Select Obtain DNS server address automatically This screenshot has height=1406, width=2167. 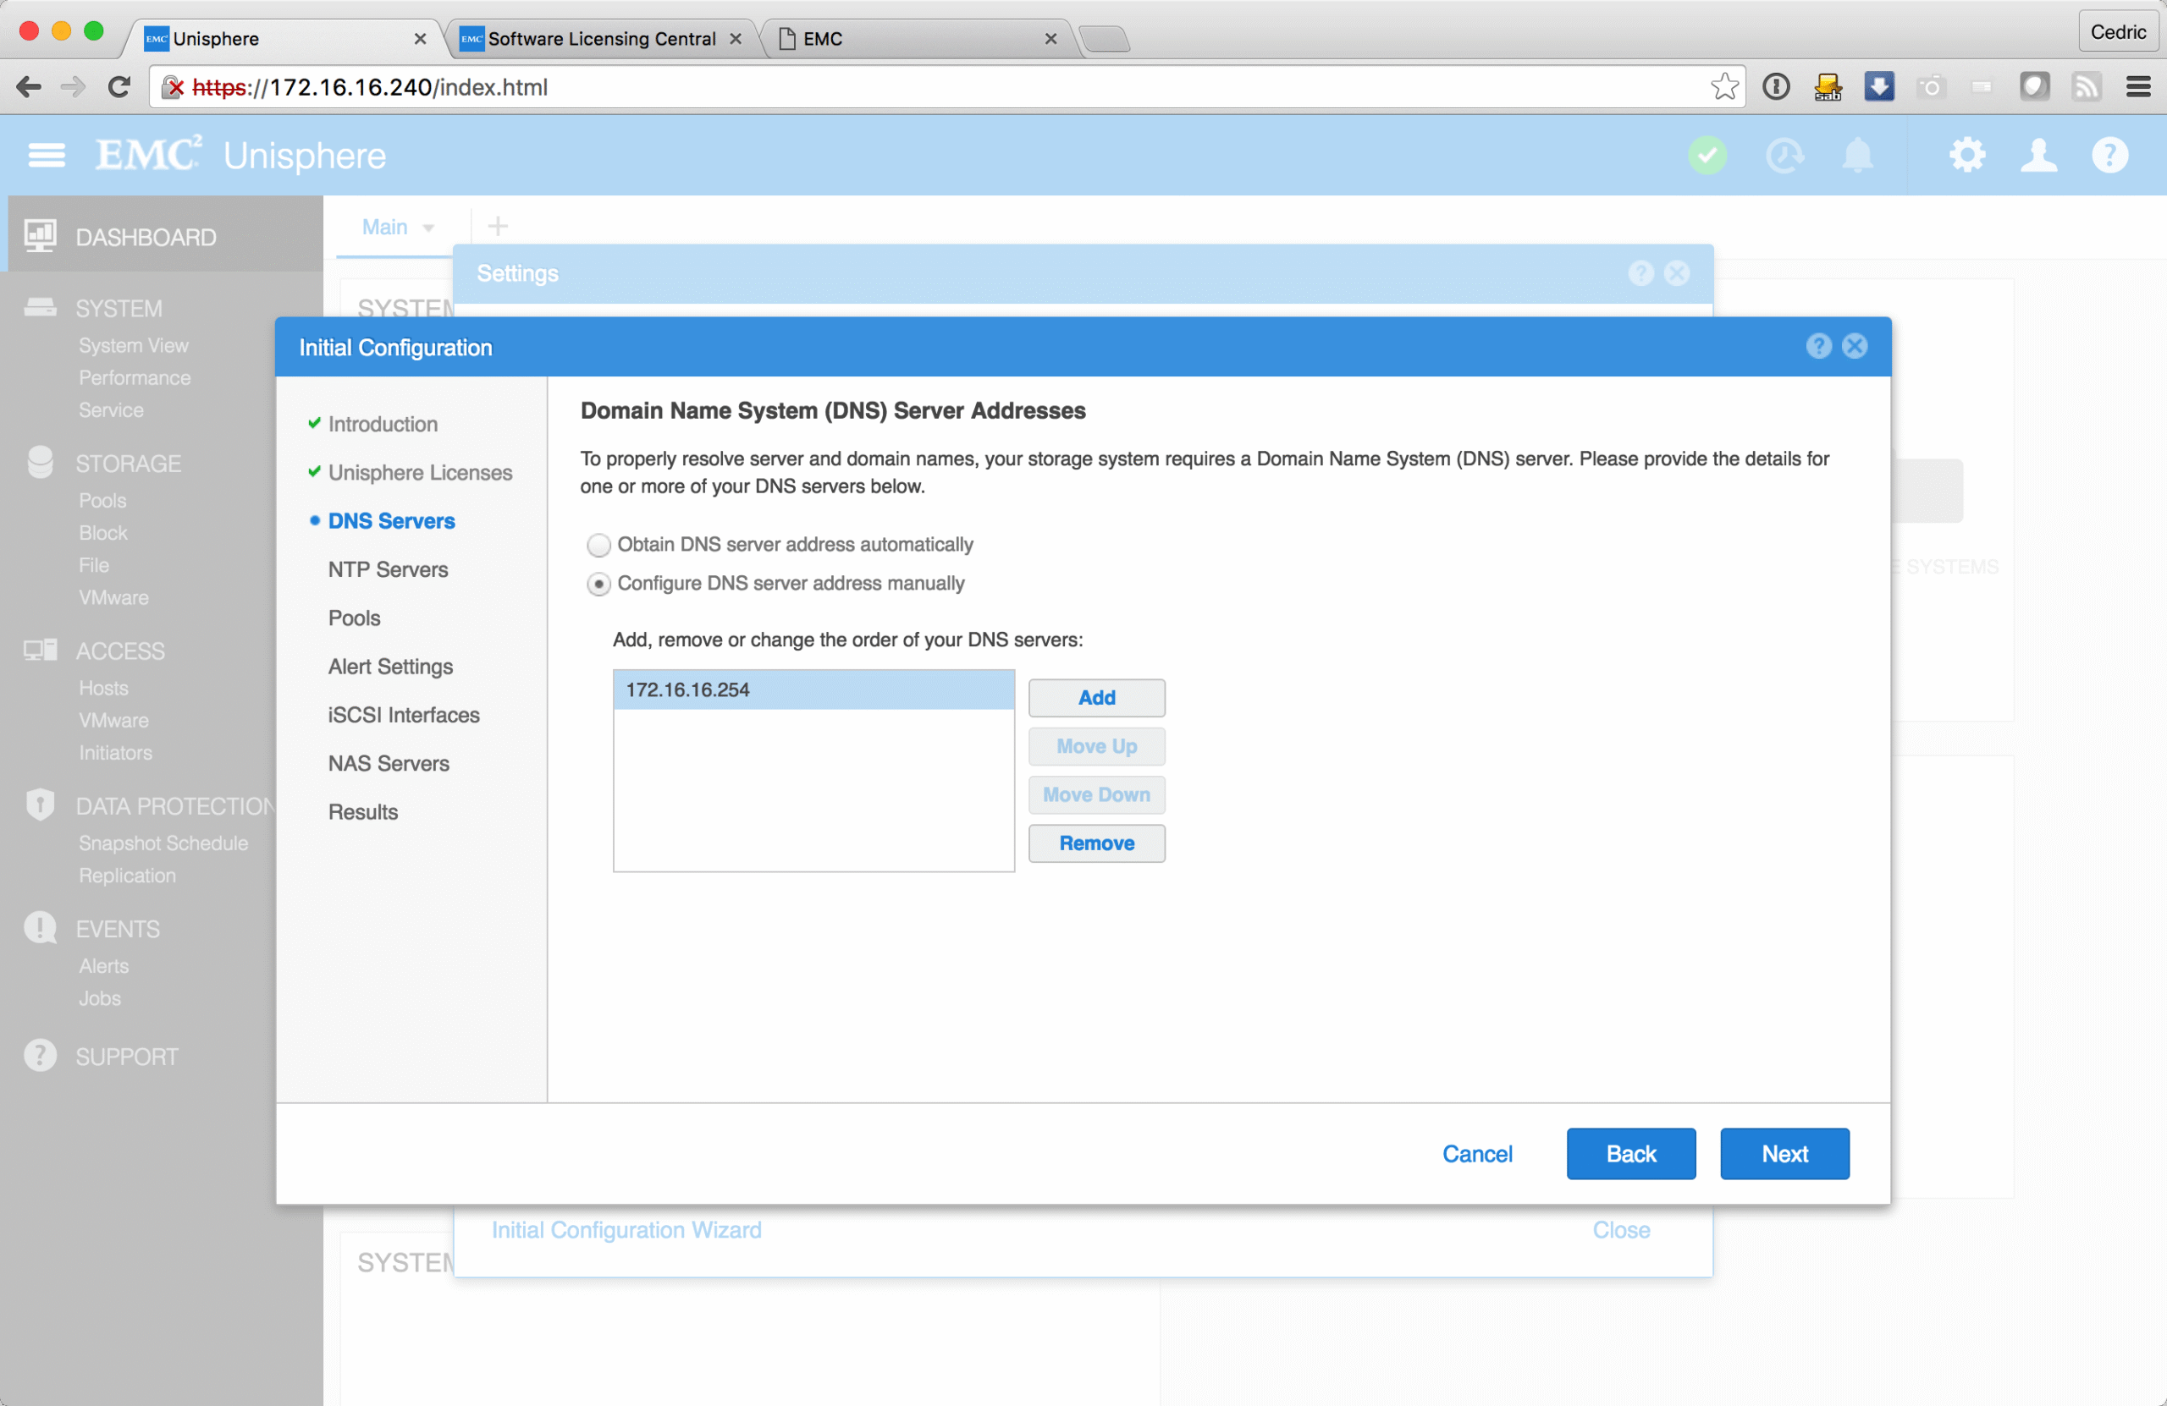[x=598, y=545]
